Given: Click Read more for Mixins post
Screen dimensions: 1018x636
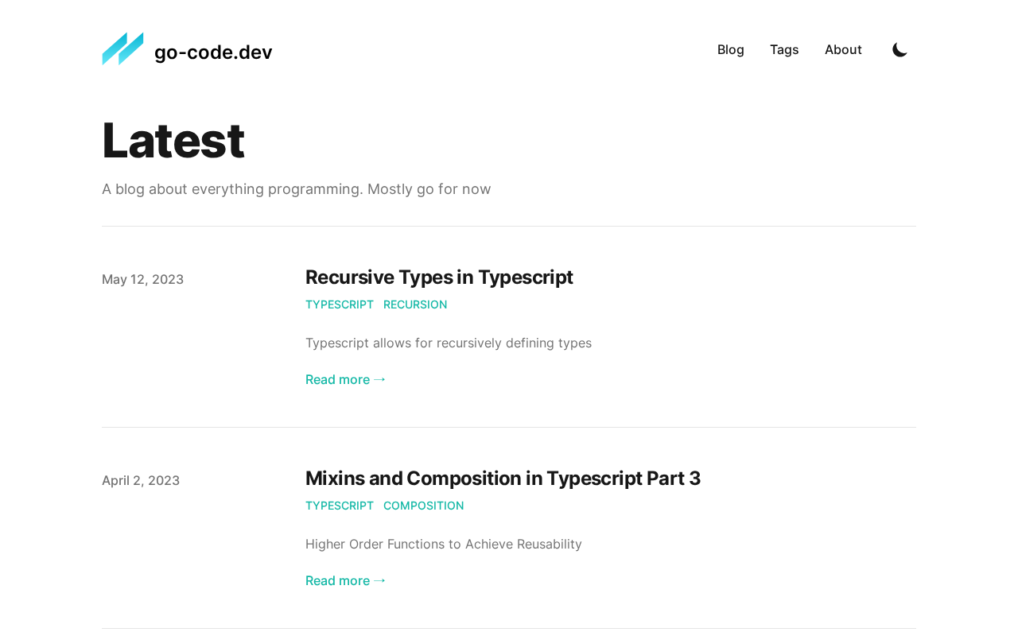Looking at the screenshot, I should [x=345, y=581].
